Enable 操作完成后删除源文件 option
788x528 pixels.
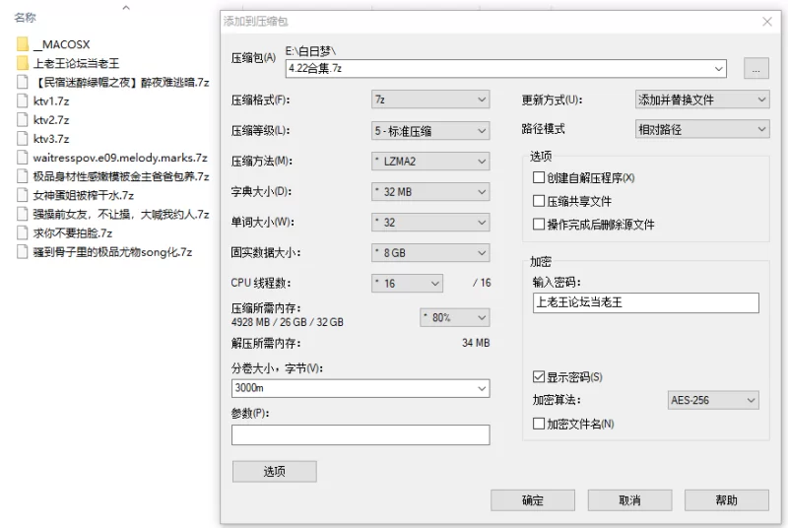pyautogui.click(x=538, y=224)
